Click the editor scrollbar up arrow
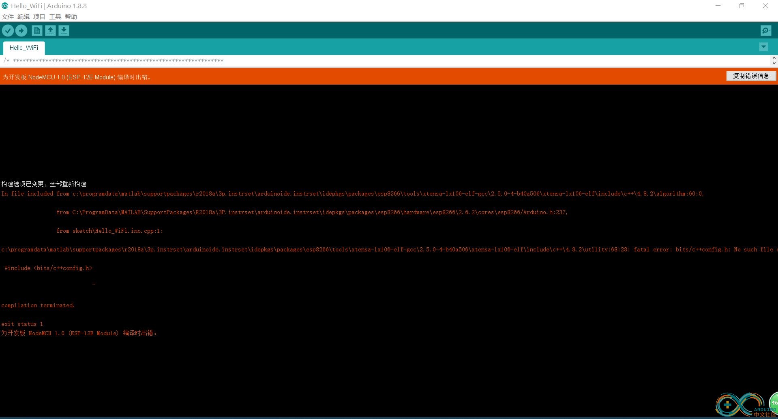Viewport: 778px width, 419px height. click(x=774, y=58)
